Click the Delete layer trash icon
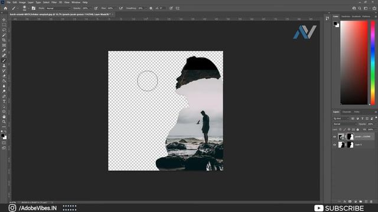 pos(372,201)
